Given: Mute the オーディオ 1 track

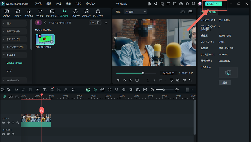Looking at the screenshot, I should [x=8, y=134].
